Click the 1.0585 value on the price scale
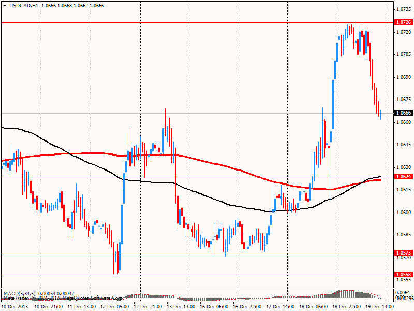 click(x=404, y=235)
